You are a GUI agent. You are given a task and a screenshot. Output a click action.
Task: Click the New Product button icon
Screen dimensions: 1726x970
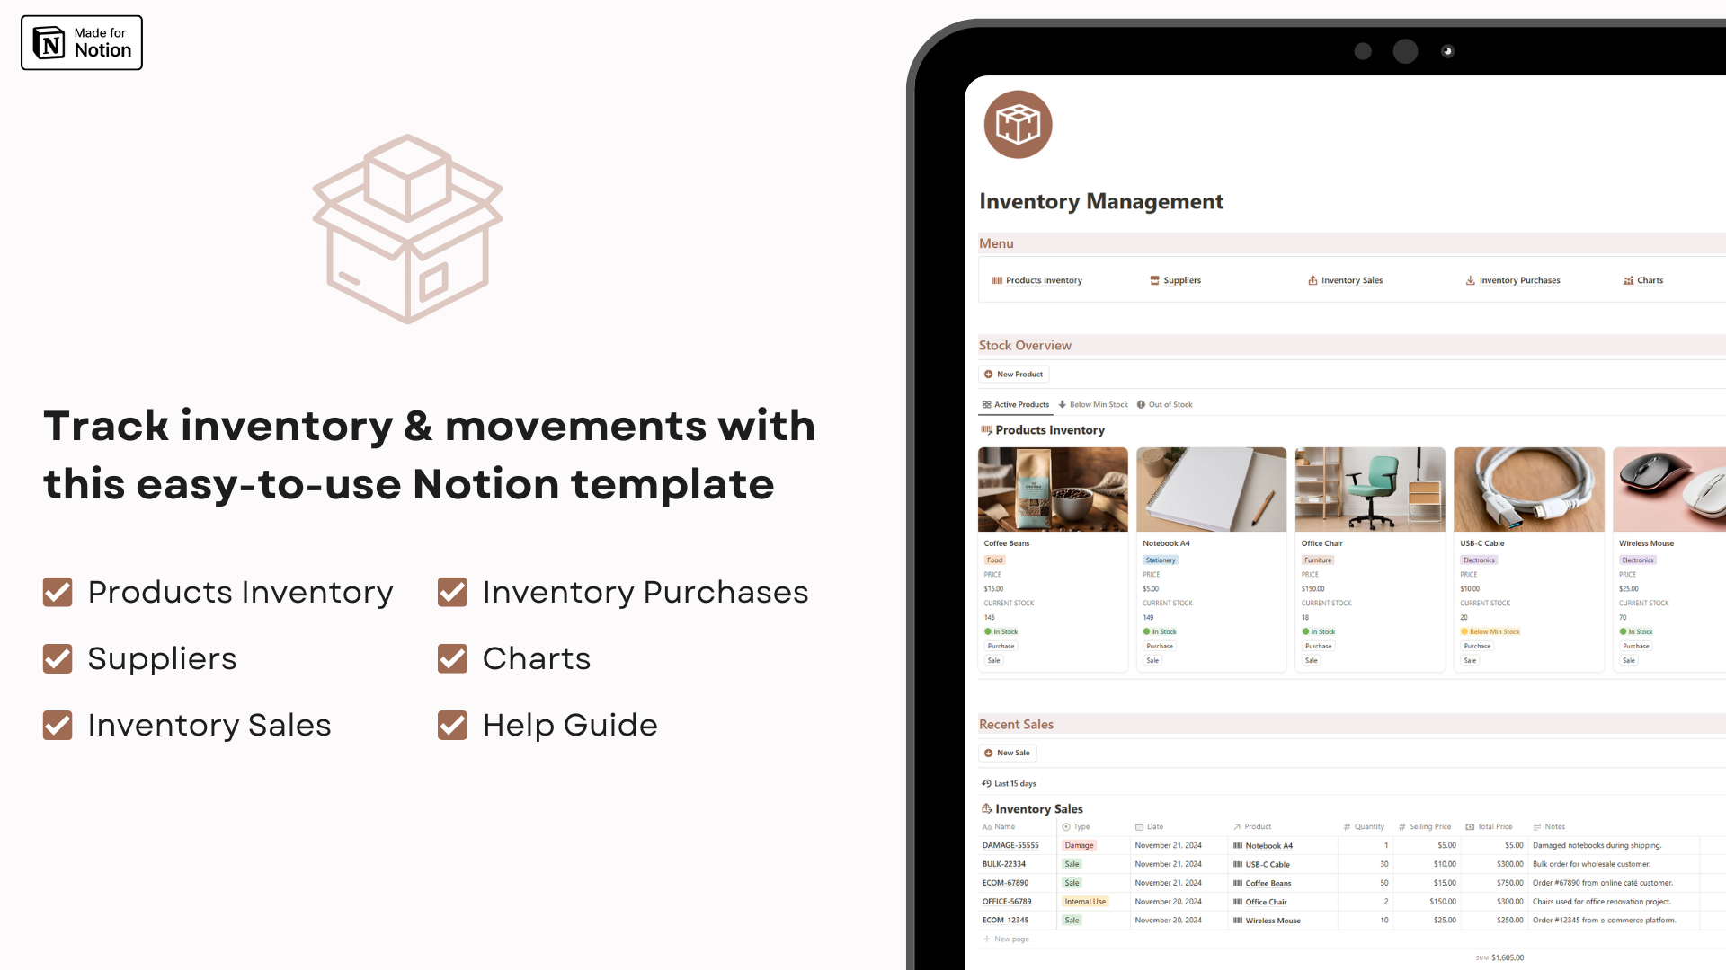point(989,375)
